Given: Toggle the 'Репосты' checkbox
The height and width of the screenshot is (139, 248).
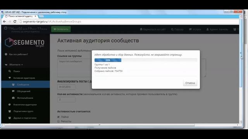Looking at the screenshot, I should click(59, 121).
